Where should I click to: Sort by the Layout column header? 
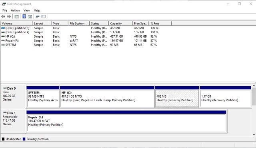tap(42, 24)
